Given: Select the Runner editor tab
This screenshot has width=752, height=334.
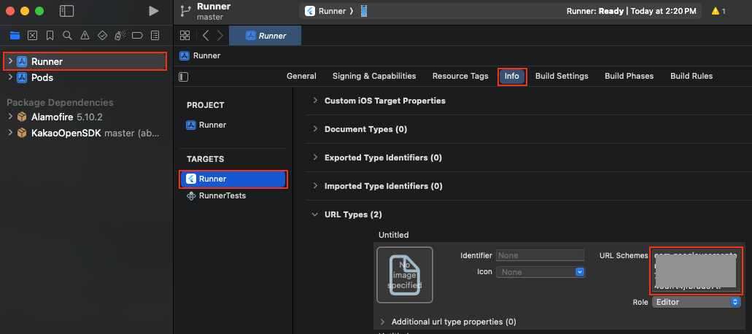Looking at the screenshot, I should pos(265,36).
